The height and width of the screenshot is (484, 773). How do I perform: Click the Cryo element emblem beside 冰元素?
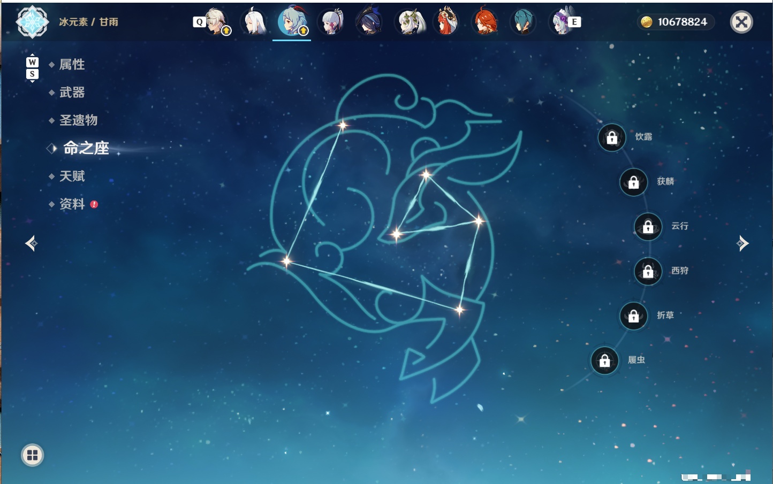pos(32,22)
